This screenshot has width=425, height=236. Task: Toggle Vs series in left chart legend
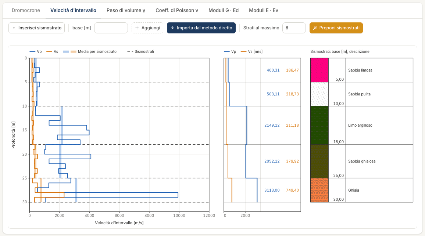point(52,51)
